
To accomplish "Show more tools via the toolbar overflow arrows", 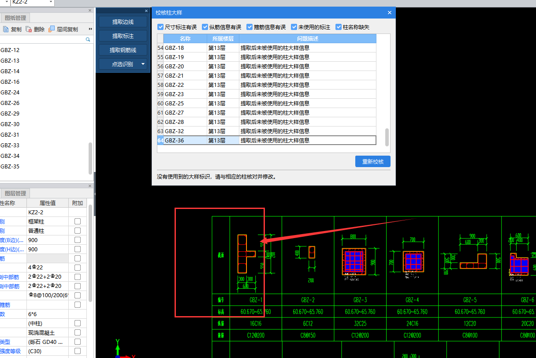I will (91, 29).
